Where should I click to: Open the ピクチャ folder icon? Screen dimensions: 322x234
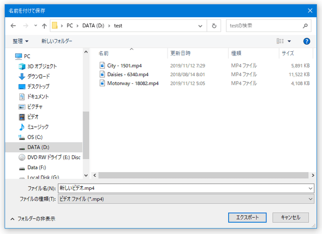pos(22,107)
